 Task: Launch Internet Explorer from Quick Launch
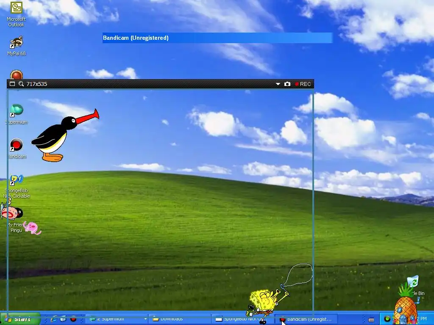click(x=54, y=319)
